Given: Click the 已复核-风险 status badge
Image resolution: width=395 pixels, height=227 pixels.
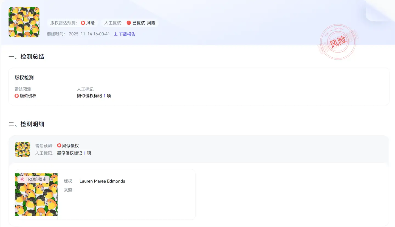Looking at the screenshot, I should tap(141, 23).
